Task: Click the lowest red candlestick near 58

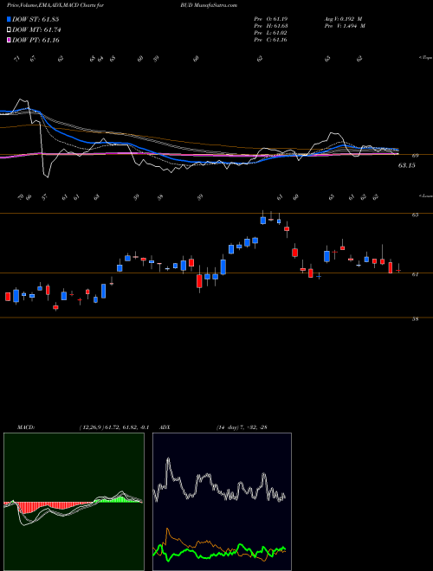Action: (x=55, y=307)
